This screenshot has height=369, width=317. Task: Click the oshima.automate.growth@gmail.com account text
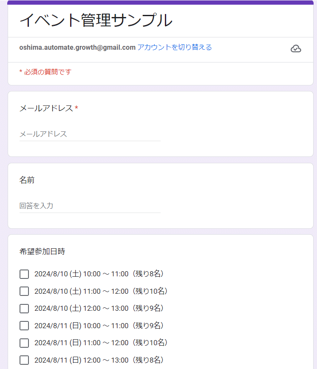pos(77,48)
